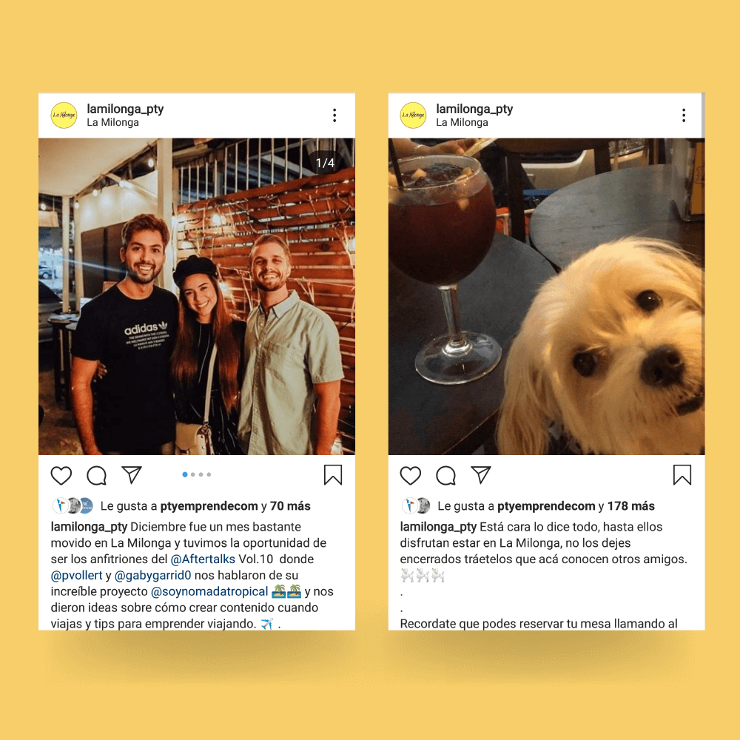Bookmark the left Aftertalks post

[333, 475]
